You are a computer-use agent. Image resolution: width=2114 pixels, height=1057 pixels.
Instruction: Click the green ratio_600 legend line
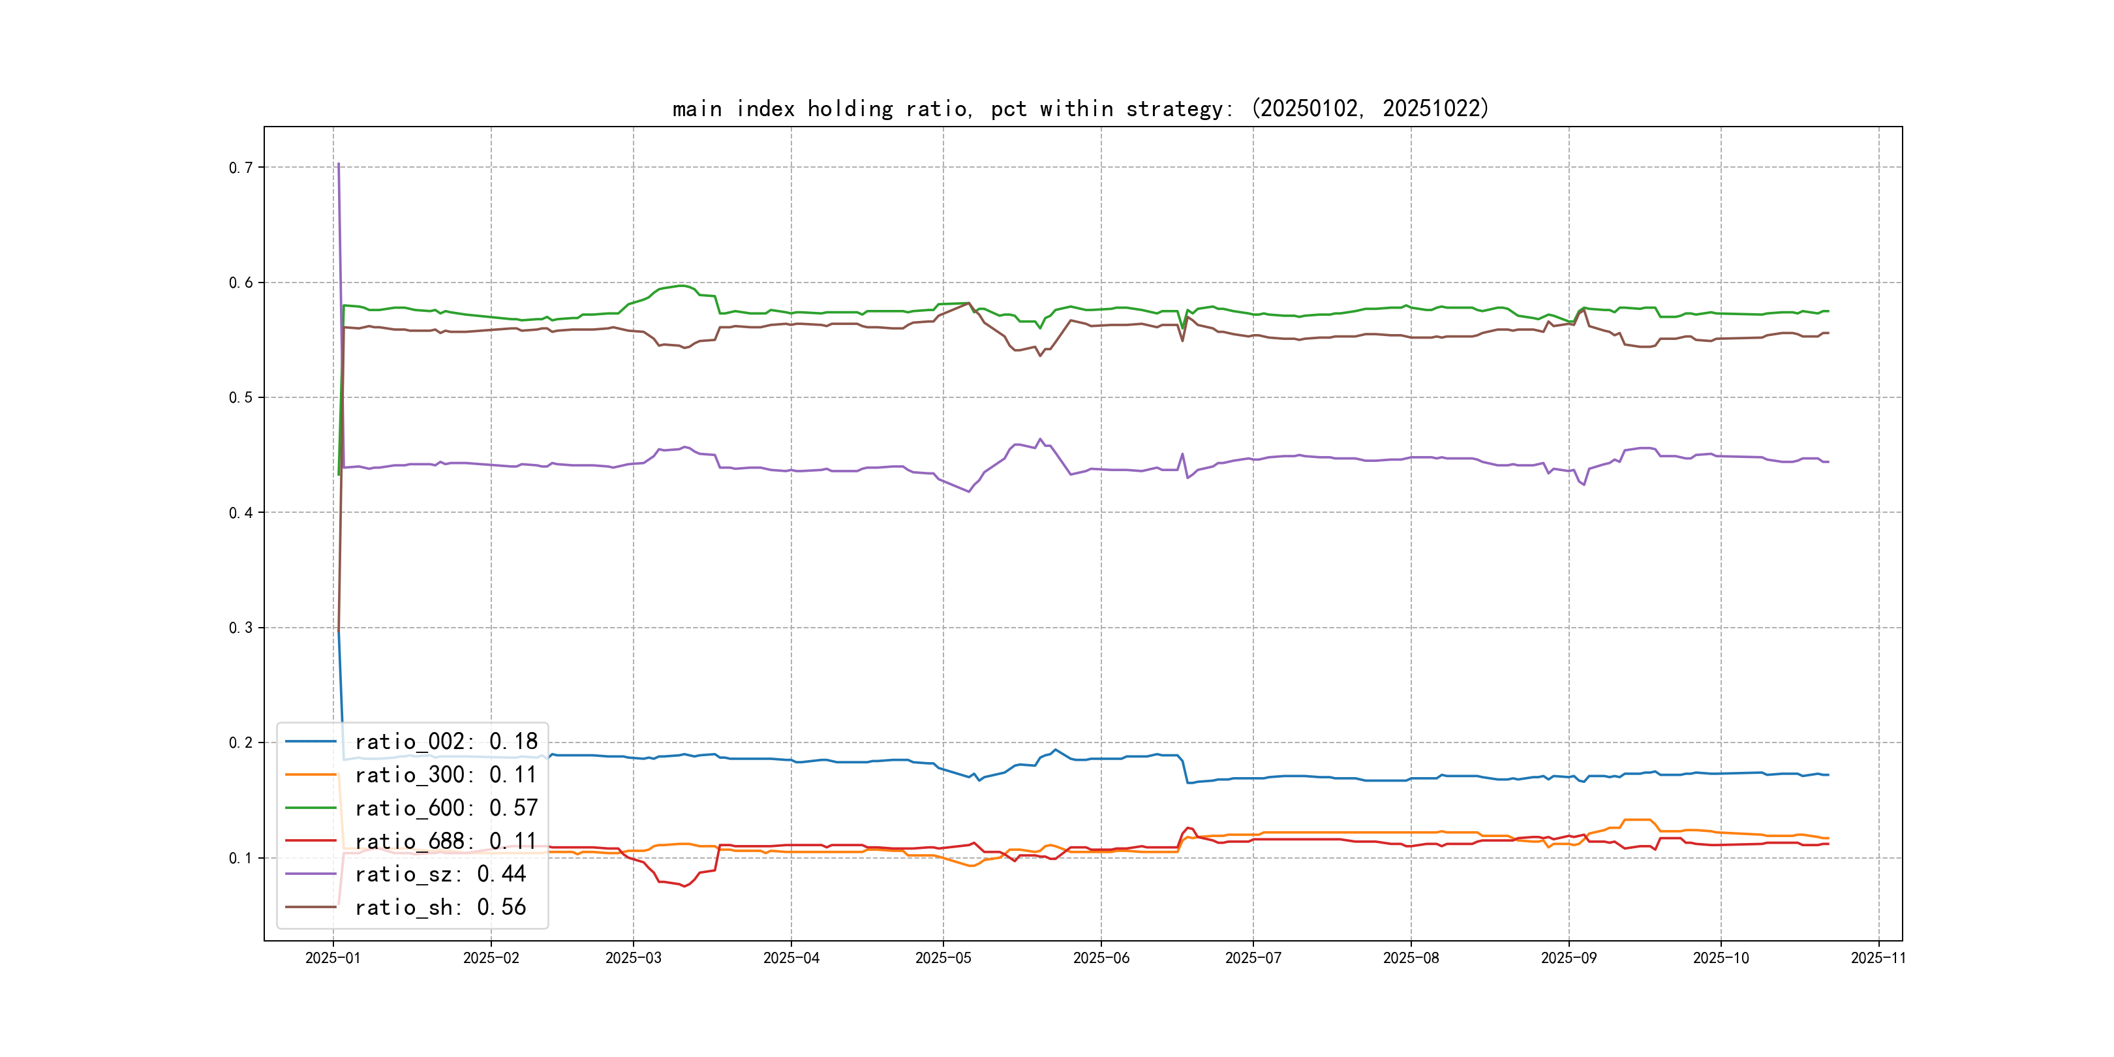click(310, 808)
